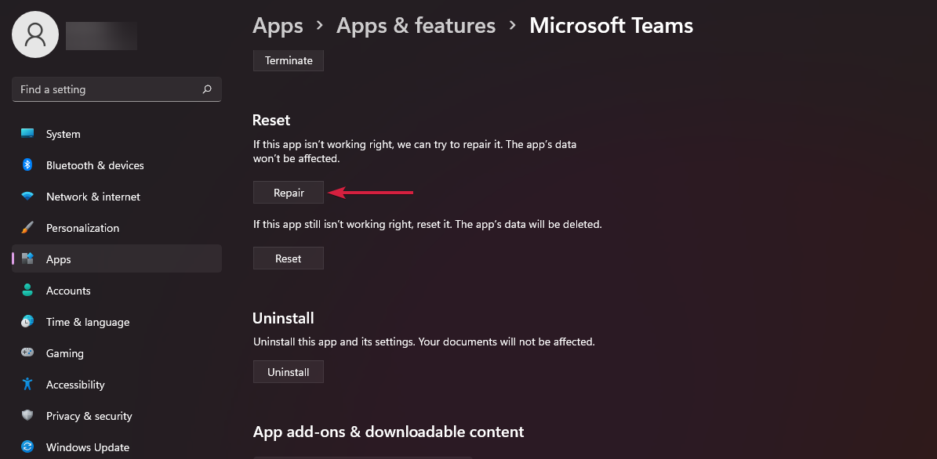937x459 pixels.
Task: Click Terminate to stop Microsoft Teams
Action: tap(288, 60)
